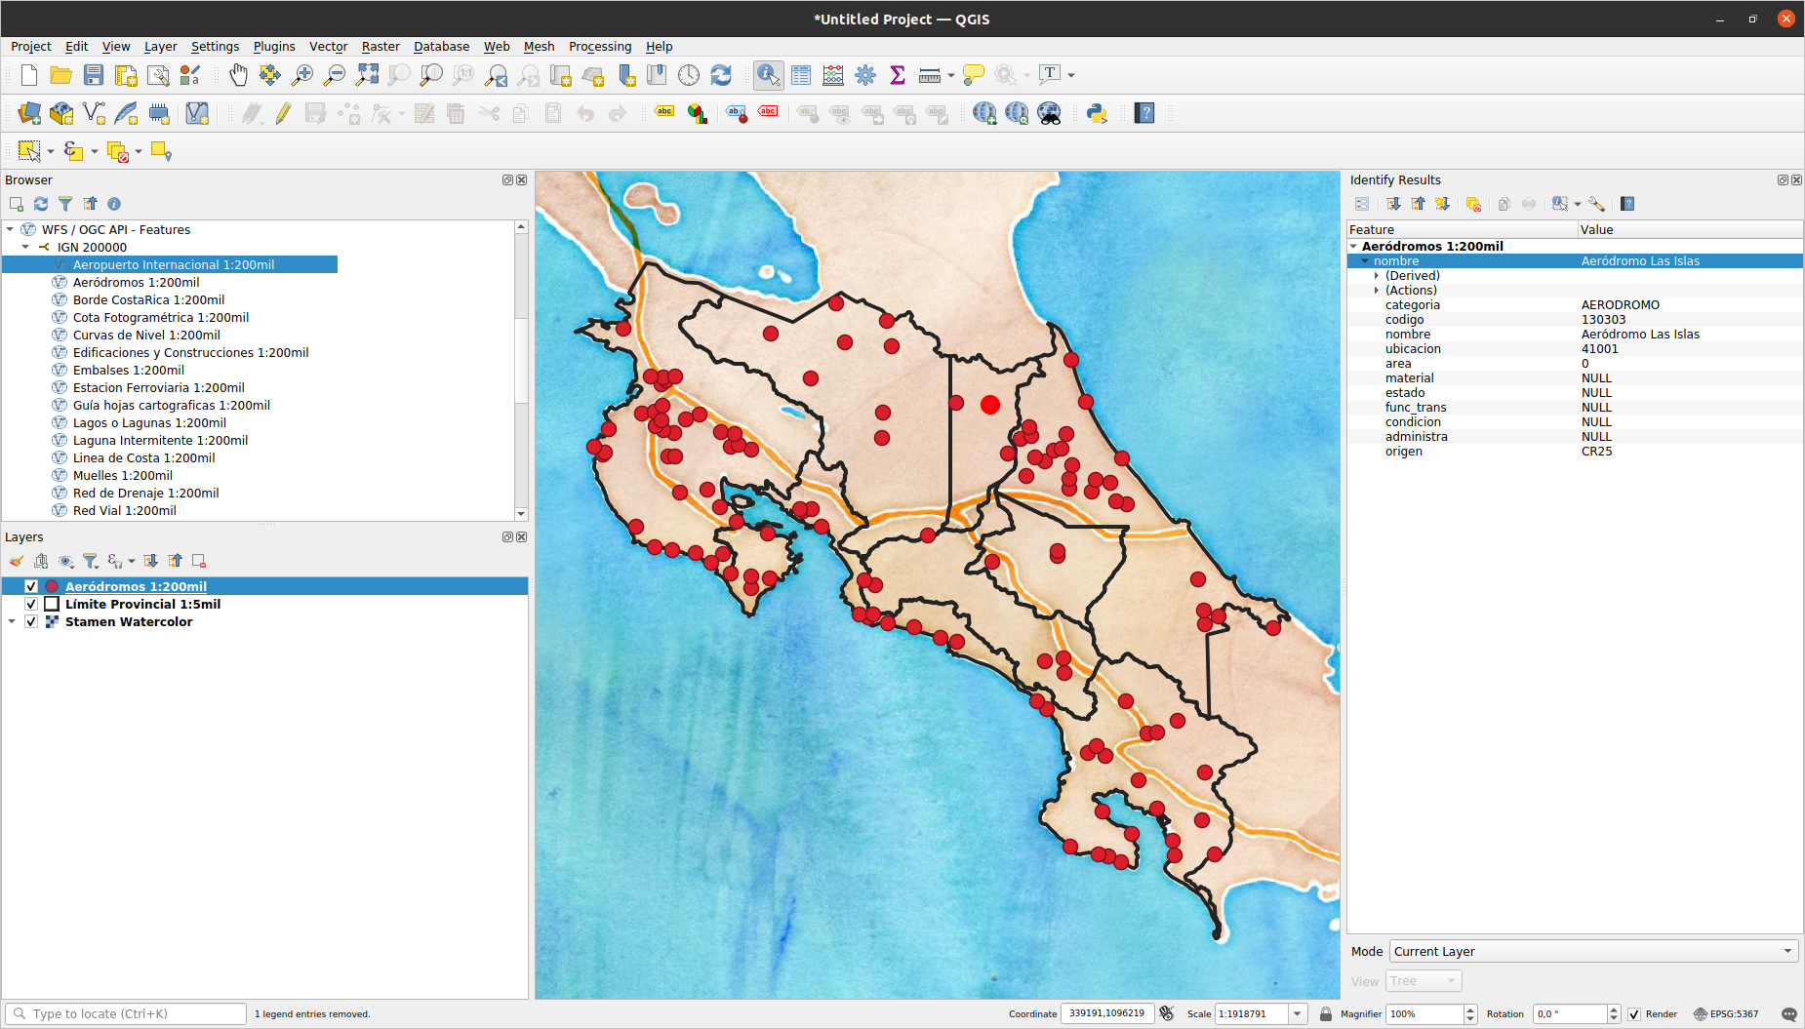Open the Project menu
Screen dimensions: 1805x1029
coord(31,46)
